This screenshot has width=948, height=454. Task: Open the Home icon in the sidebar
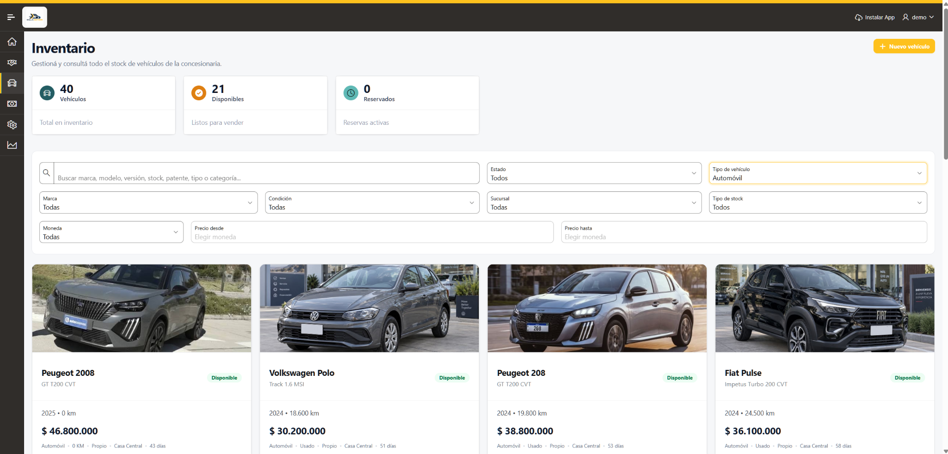pyautogui.click(x=12, y=42)
